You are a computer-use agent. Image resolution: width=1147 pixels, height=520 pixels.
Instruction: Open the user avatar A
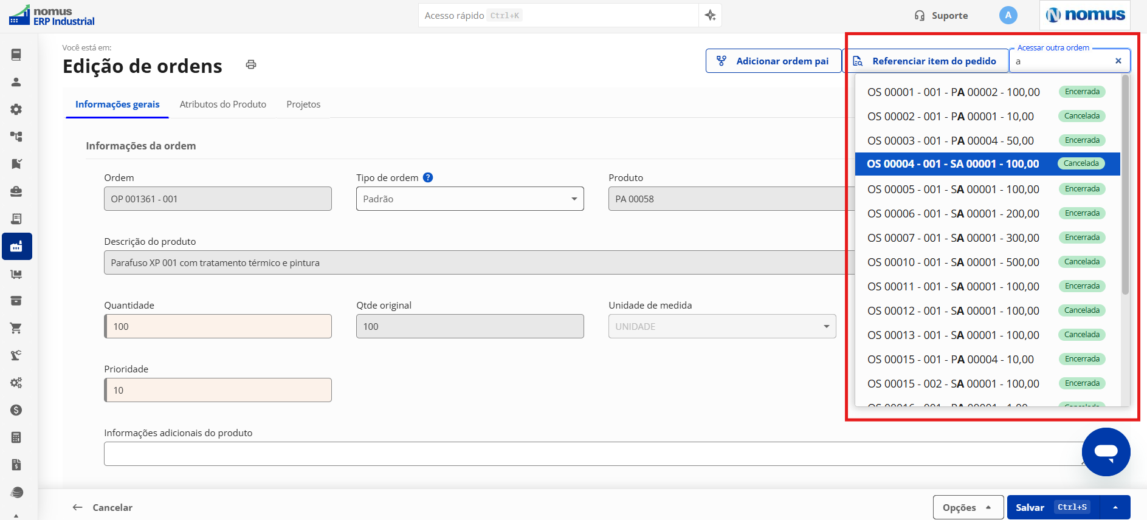[1008, 15]
